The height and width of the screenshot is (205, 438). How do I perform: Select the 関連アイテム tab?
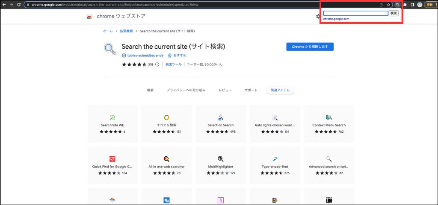click(280, 91)
